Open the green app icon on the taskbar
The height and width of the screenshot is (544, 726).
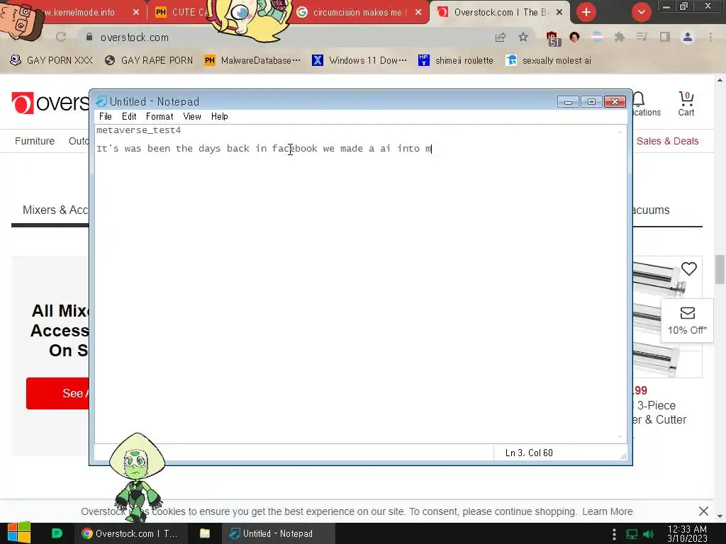pos(57,533)
